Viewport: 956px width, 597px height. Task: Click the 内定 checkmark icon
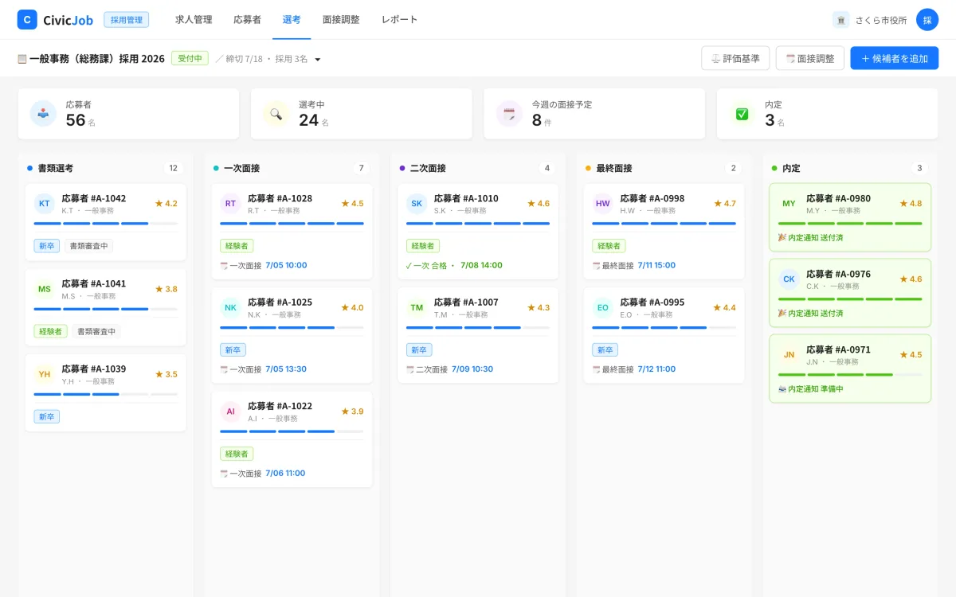click(742, 114)
